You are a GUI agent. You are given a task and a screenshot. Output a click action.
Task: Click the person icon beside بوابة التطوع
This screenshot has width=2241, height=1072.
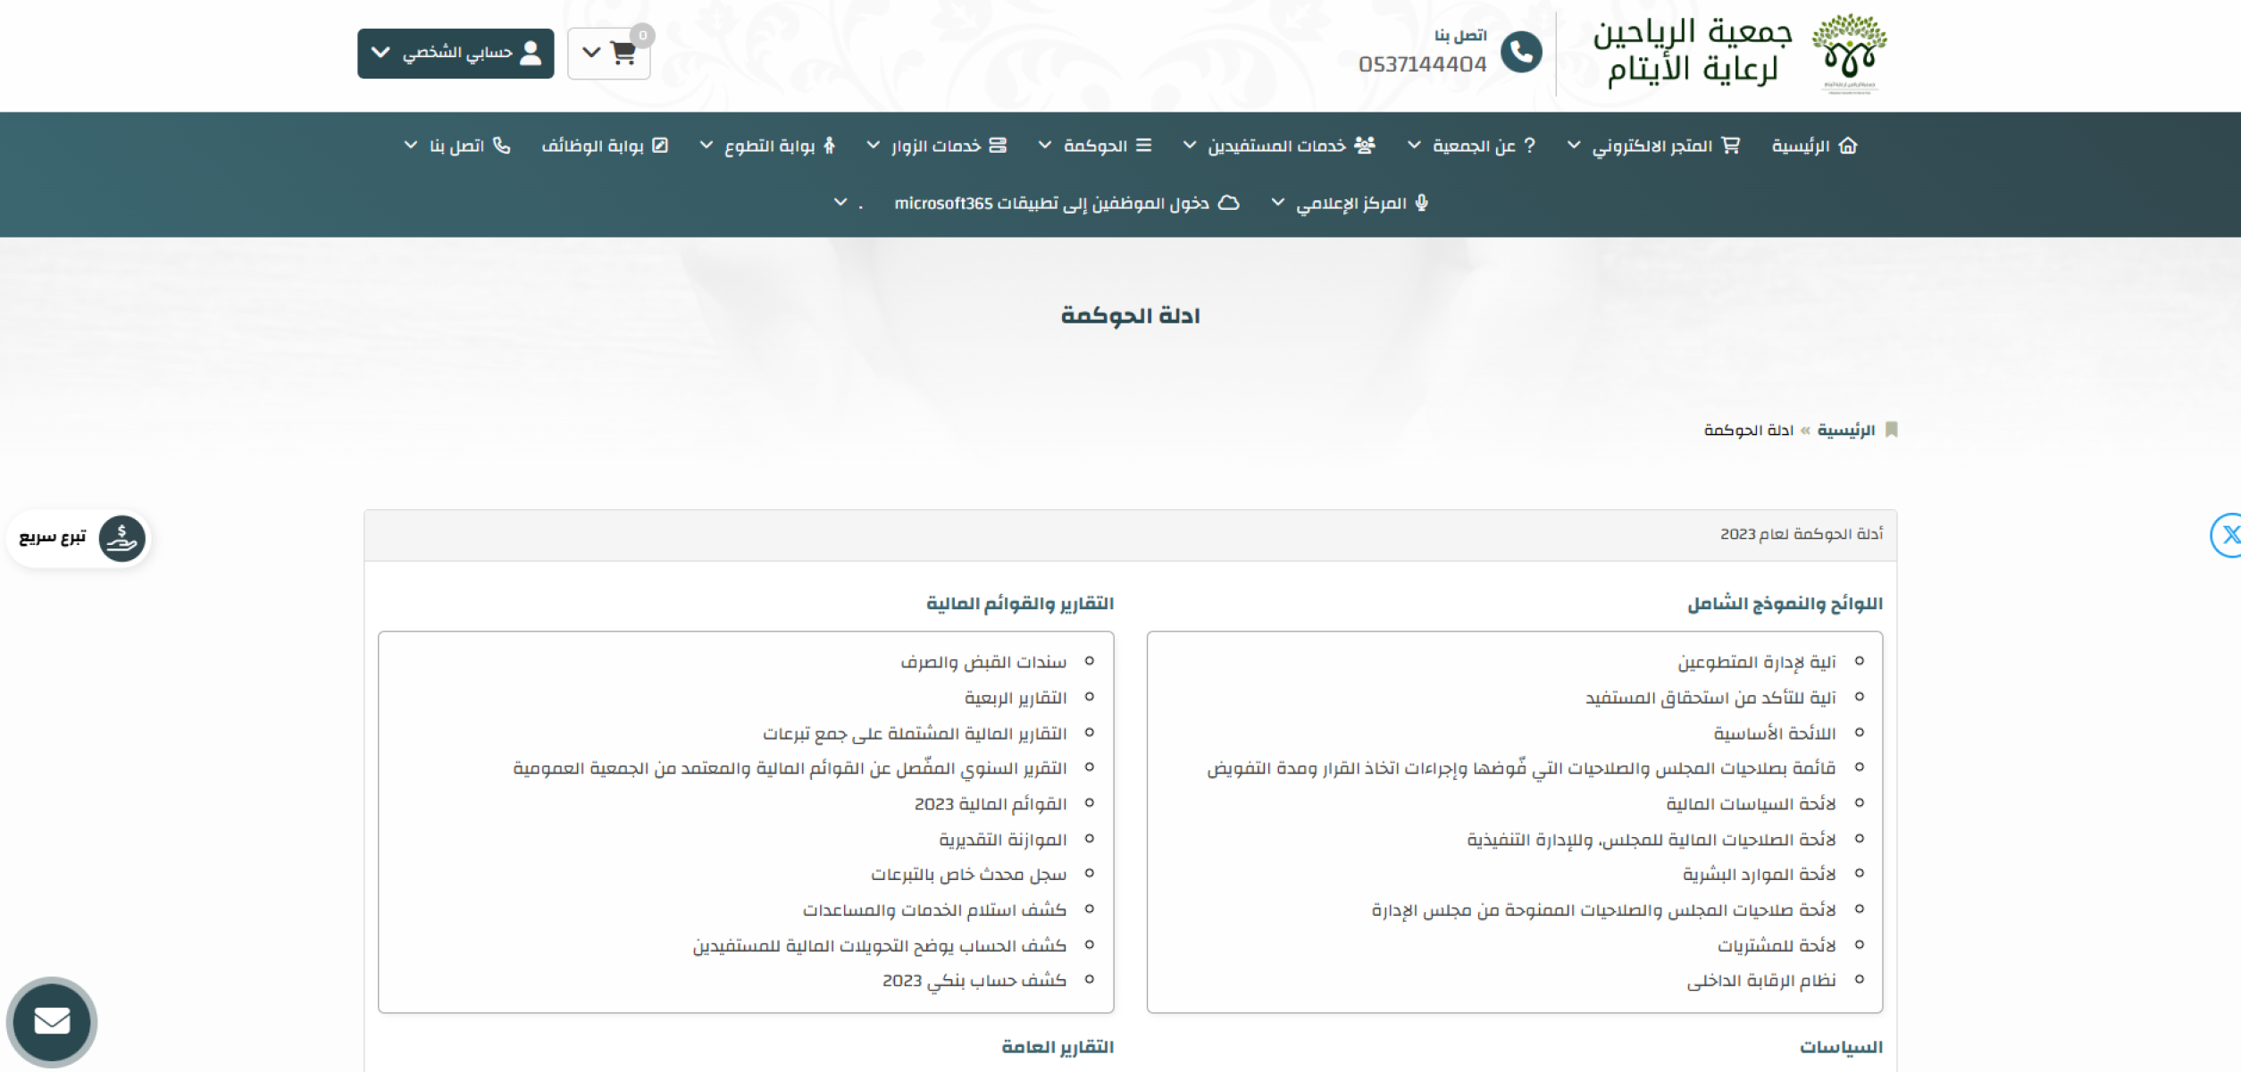(829, 146)
